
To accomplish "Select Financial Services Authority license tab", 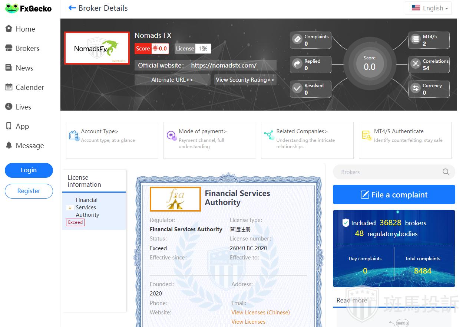I will pyautogui.click(x=87, y=207).
